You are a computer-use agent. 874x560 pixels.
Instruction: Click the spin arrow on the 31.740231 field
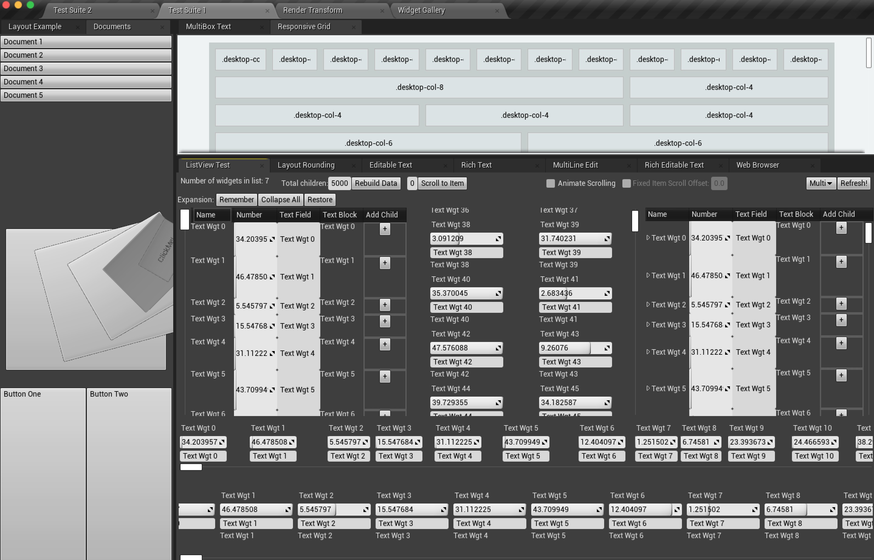tap(607, 239)
